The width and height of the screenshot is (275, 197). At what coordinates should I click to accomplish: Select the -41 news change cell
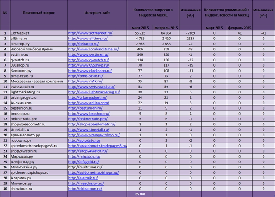coord(264,33)
